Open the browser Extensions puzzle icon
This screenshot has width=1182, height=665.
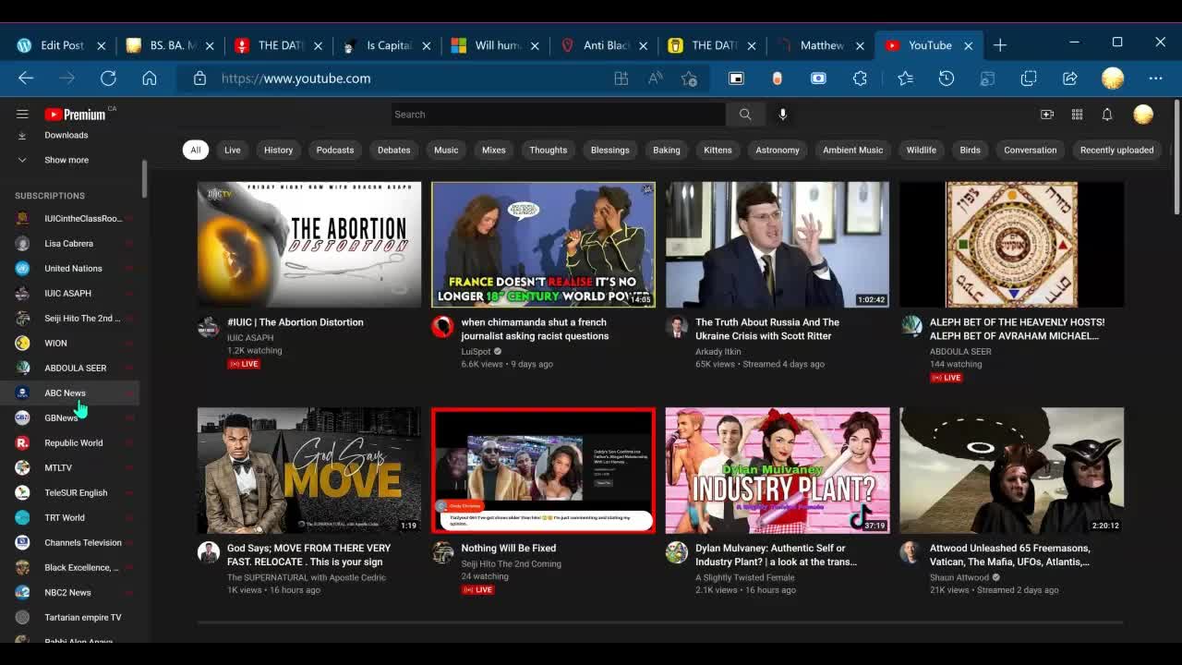tap(860, 79)
